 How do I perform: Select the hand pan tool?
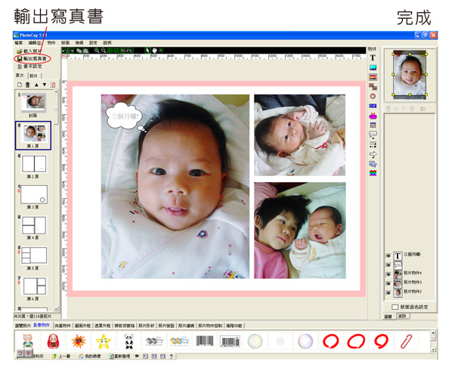coord(154,51)
